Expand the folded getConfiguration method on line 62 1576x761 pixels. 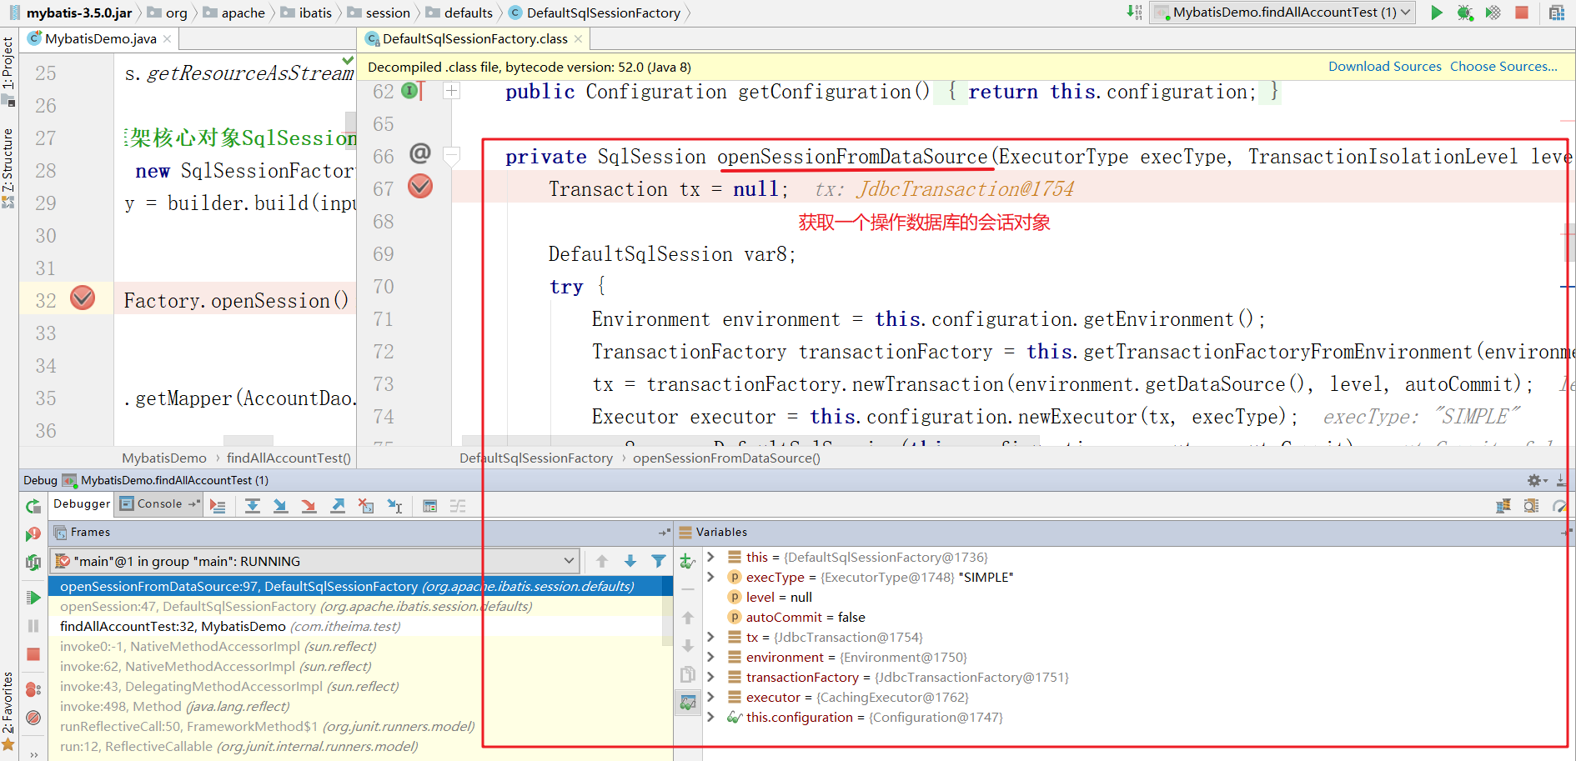pyautogui.click(x=451, y=91)
